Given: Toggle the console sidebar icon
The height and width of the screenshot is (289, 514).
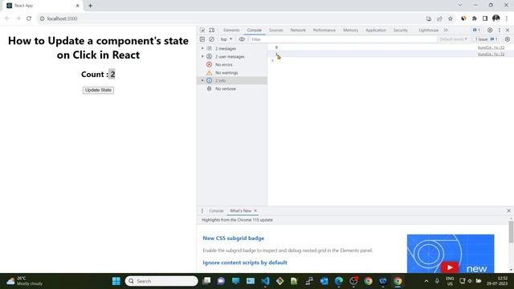Looking at the screenshot, I should coord(202,39).
